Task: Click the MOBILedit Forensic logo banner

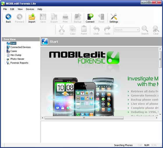Action: (x=84, y=58)
